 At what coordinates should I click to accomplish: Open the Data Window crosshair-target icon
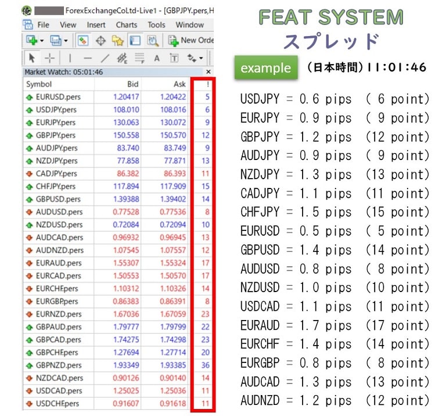(100, 41)
